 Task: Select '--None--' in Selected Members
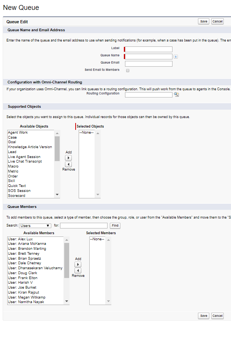tap(97, 239)
